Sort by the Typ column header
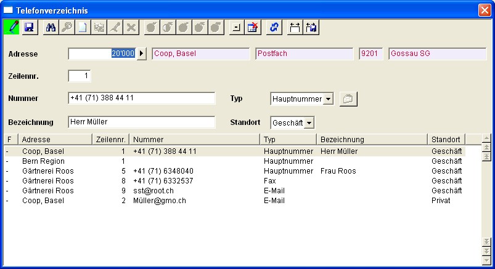Screen dimensions: 495x269 (x=288, y=139)
